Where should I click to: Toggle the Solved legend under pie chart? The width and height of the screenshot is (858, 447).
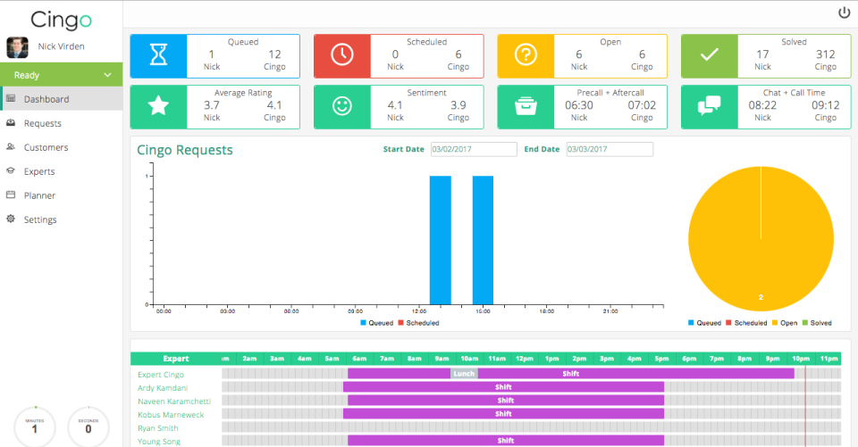(x=817, y=323)
